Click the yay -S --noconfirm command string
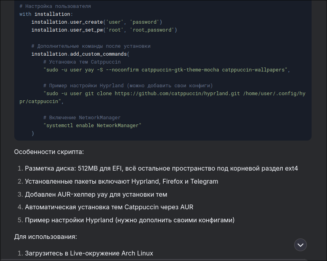327x261 pixels. tap(167, 70)
